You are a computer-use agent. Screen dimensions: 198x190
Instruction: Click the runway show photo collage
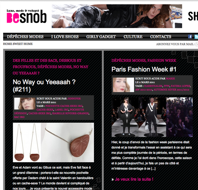tap(152, 117)
